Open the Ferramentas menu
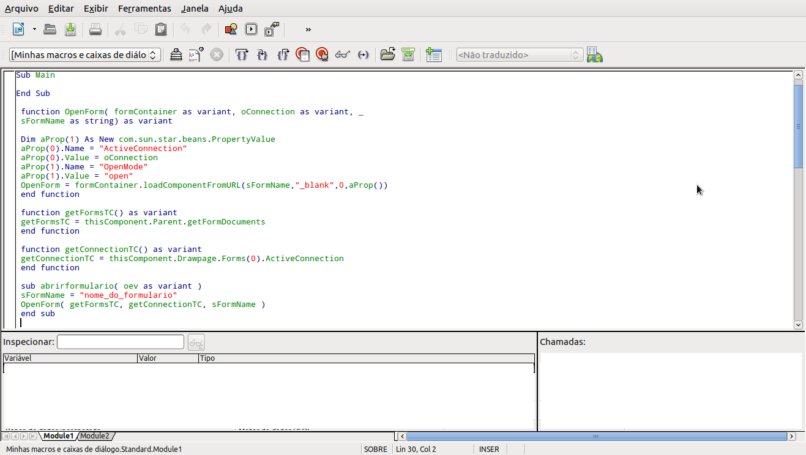806x455 pixels. tap(144, 9)
